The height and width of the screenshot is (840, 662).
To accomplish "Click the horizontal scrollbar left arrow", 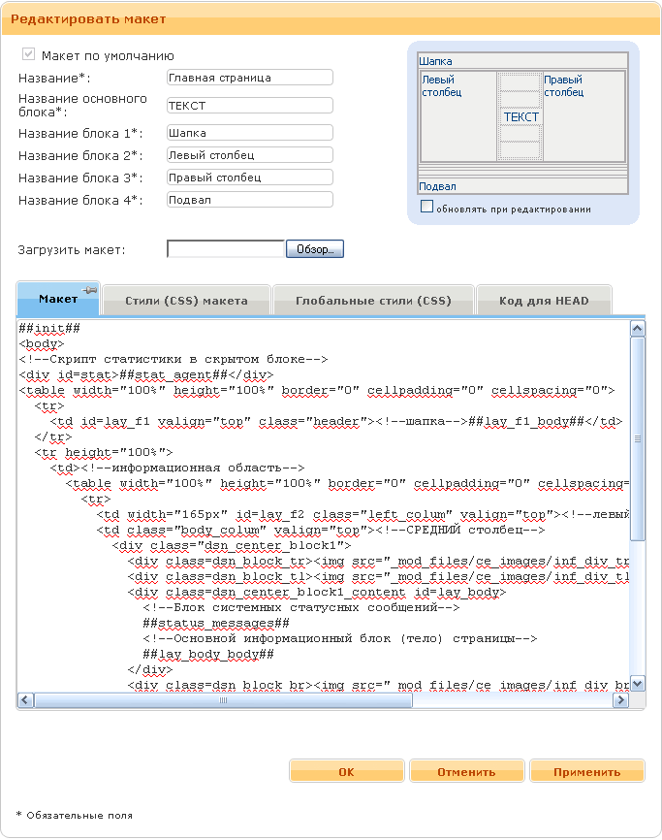I will [x=26, y=699].
